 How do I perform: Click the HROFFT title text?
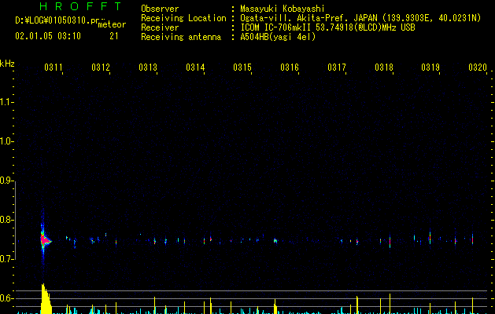(80, 6)
